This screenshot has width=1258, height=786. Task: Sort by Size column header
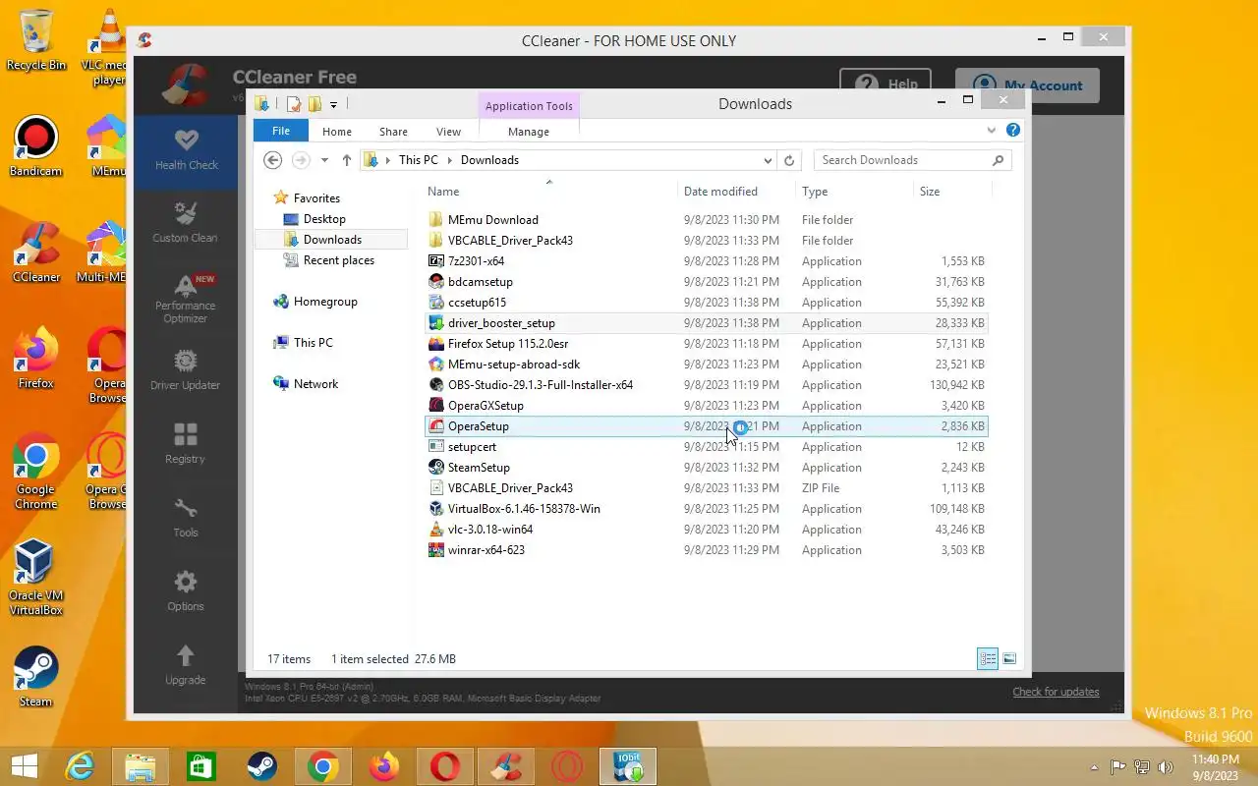click(x=951, y=192)
